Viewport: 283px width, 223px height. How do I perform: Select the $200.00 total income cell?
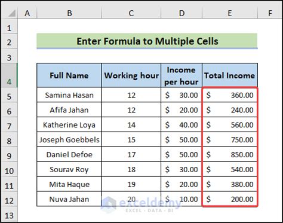(230, 199)
